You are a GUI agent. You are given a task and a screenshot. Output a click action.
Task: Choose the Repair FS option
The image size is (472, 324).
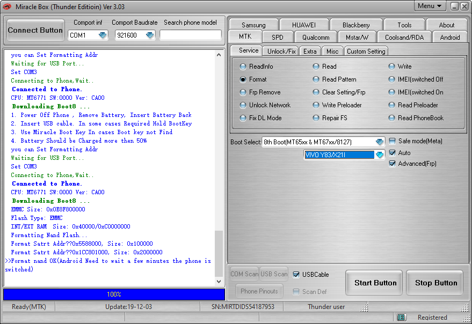tap(330, 118)
